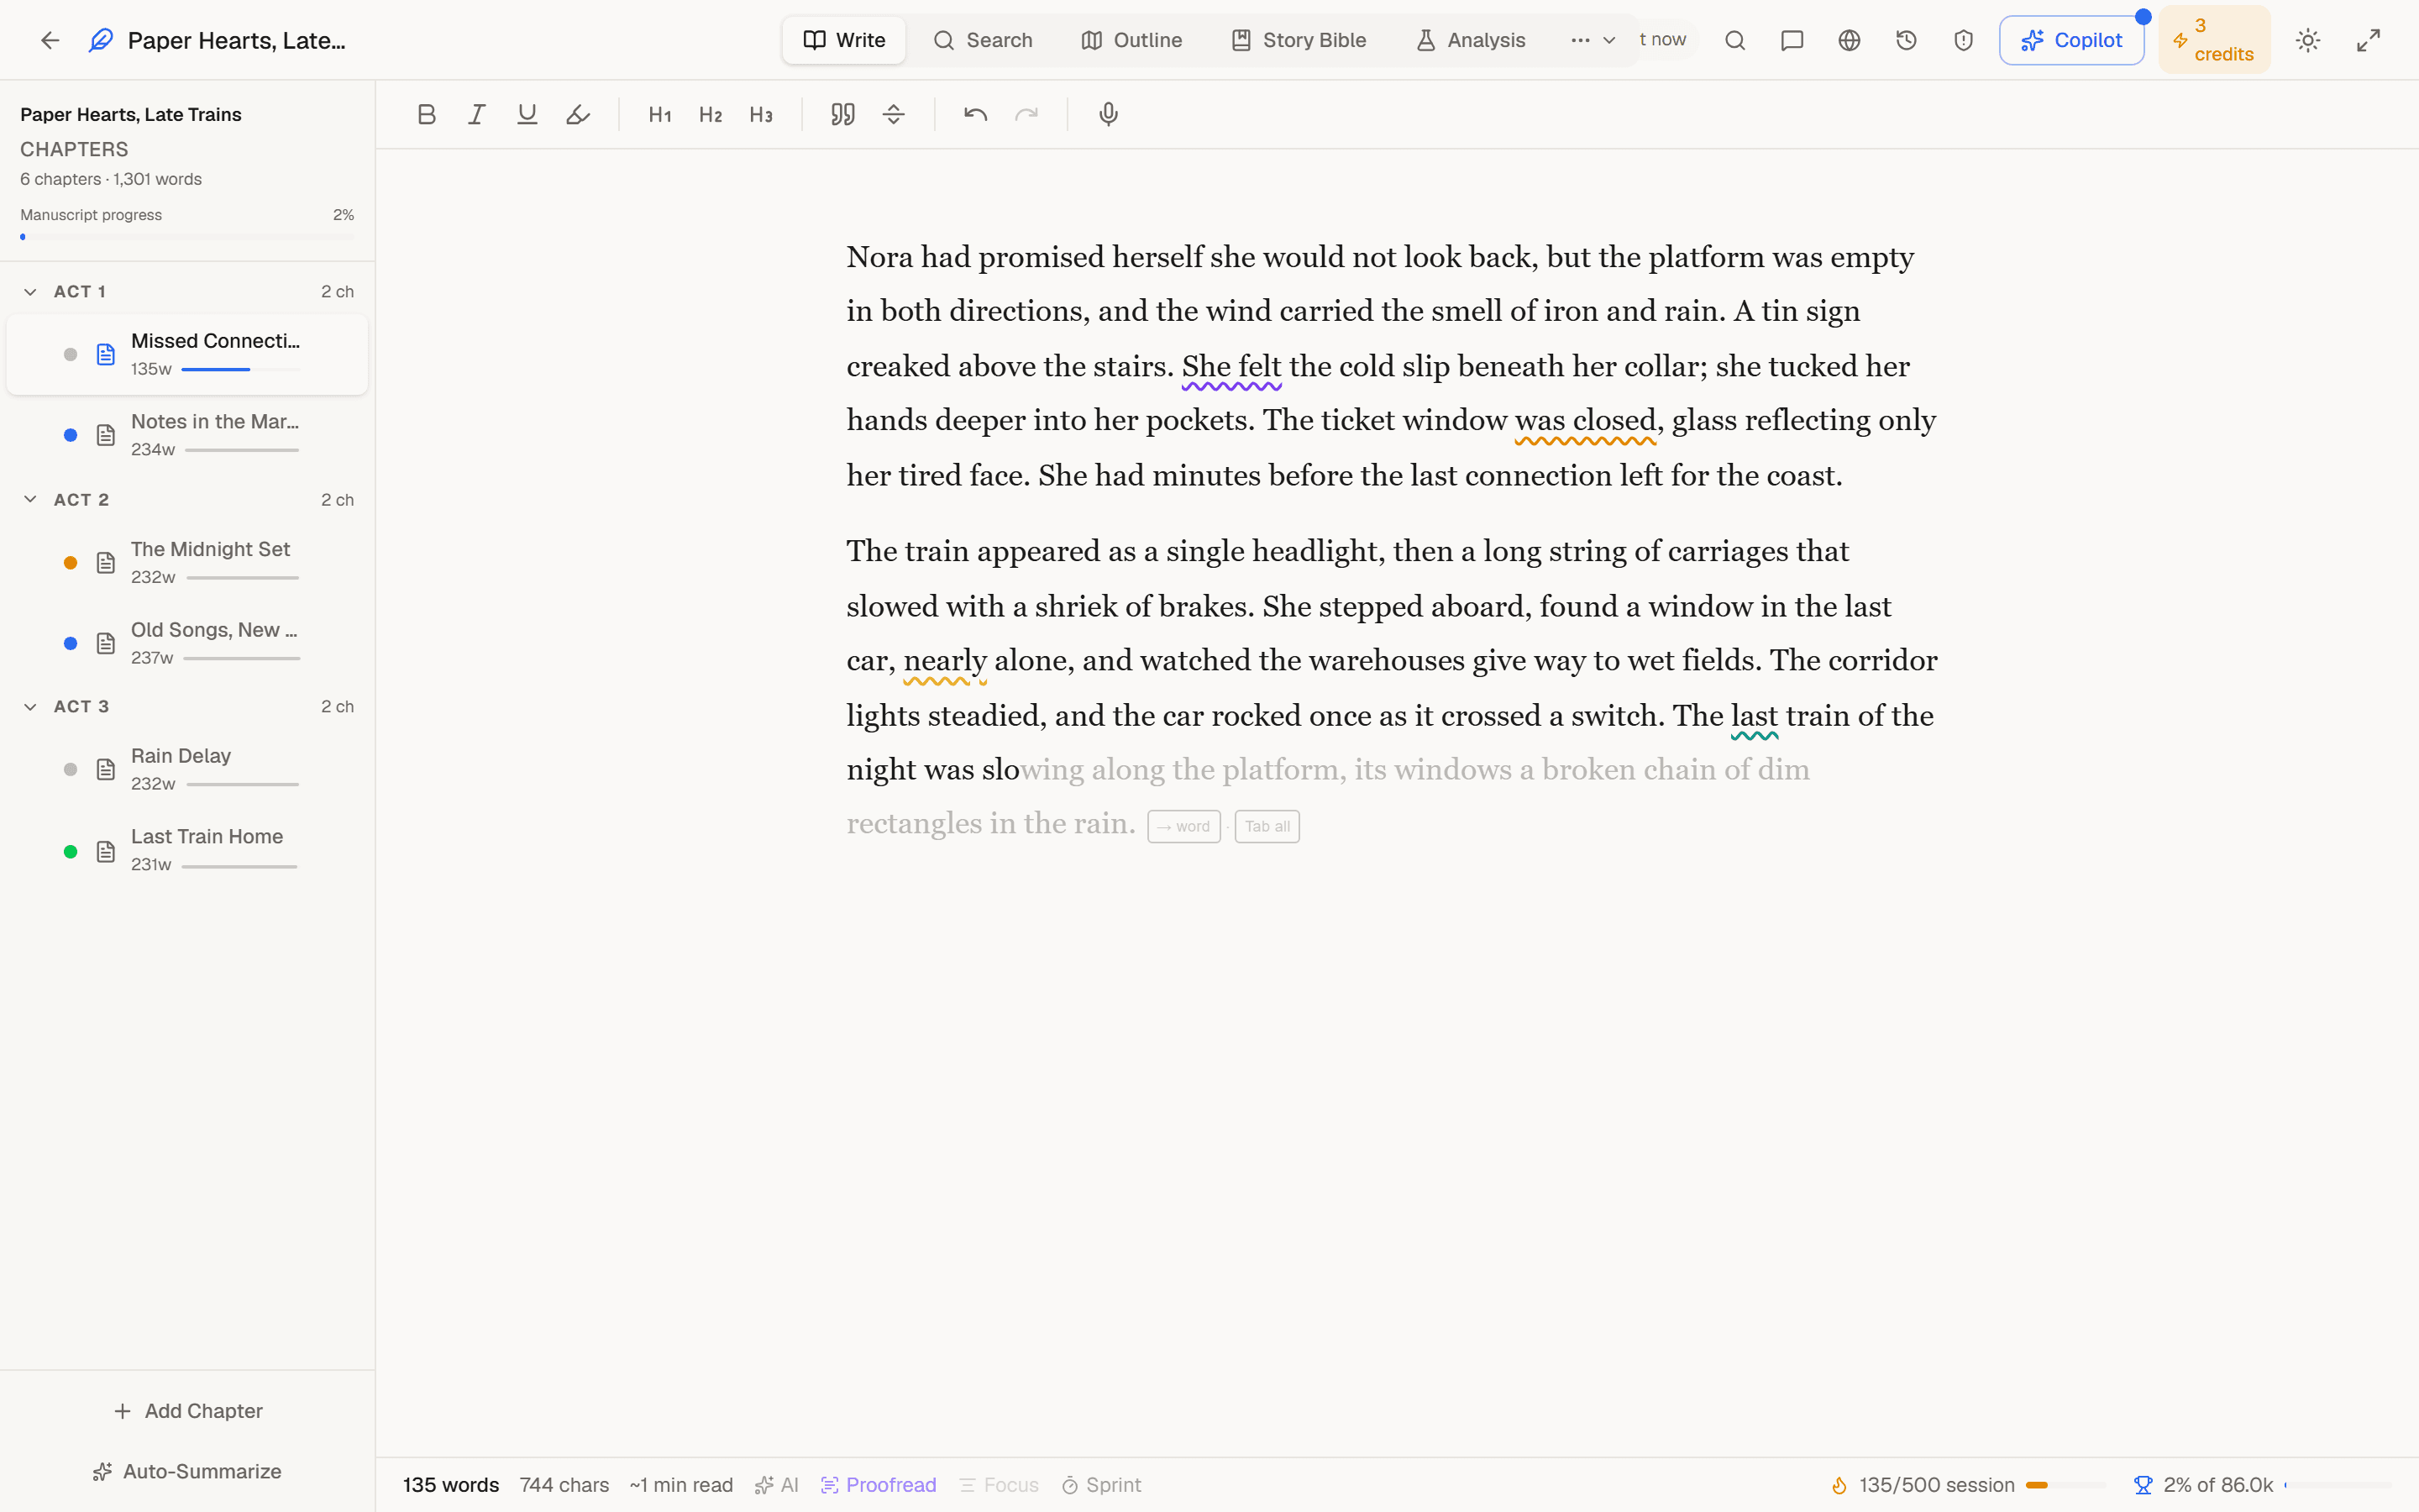Click the back arrow icon
This screenshot has height=1512, width=2419.
coord(50,40)
